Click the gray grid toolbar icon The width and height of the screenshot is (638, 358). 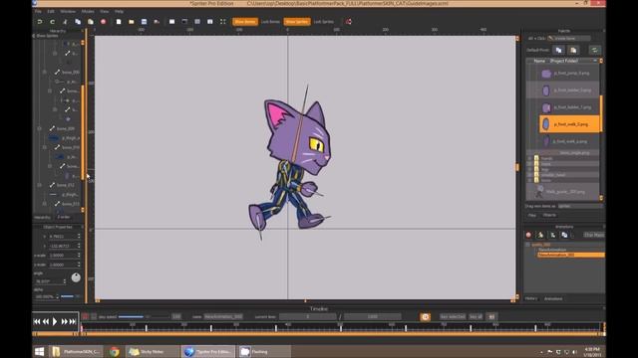coord(197,22)
